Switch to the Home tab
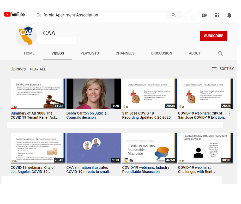The height and width of the screenshot is (204, 241). 29,53
